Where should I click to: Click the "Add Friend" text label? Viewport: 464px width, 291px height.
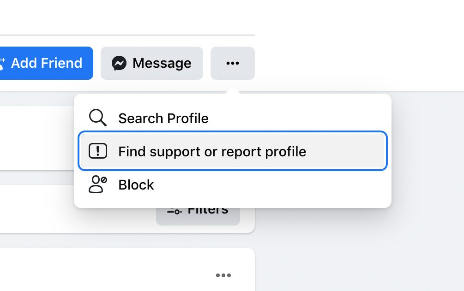(x=47, y=63)
